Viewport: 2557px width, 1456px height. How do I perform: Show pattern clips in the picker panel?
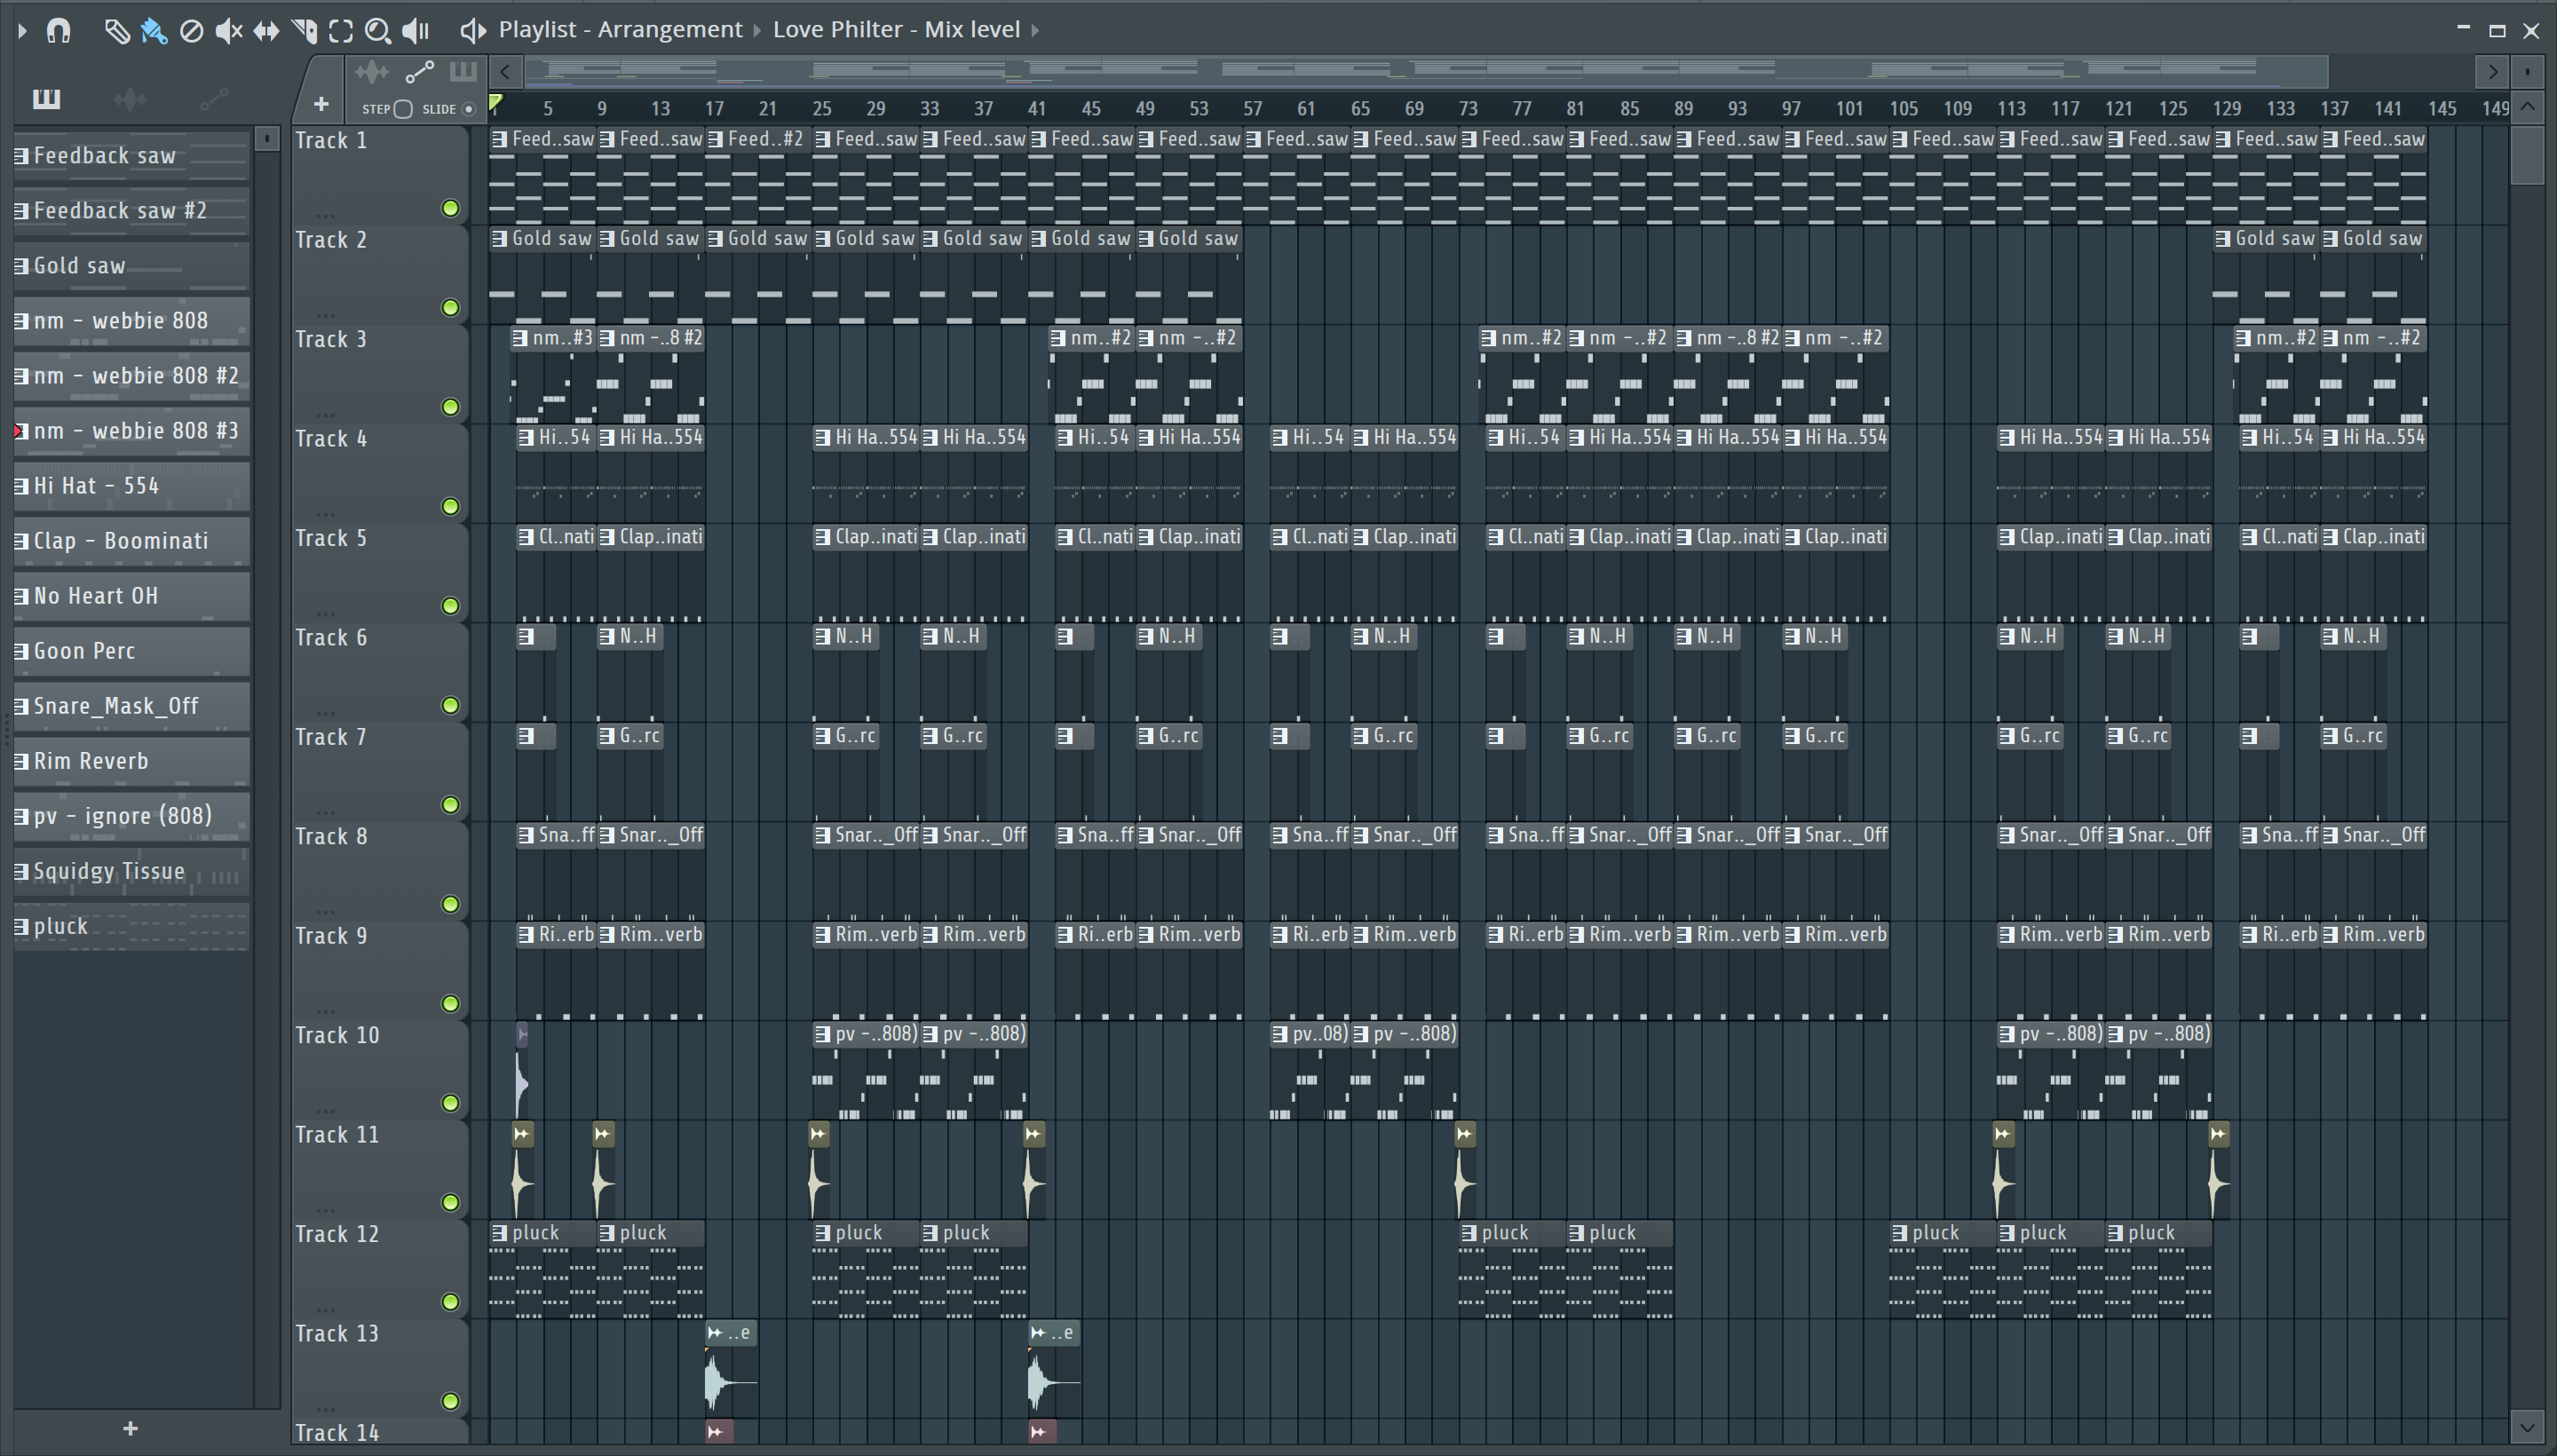46,98
